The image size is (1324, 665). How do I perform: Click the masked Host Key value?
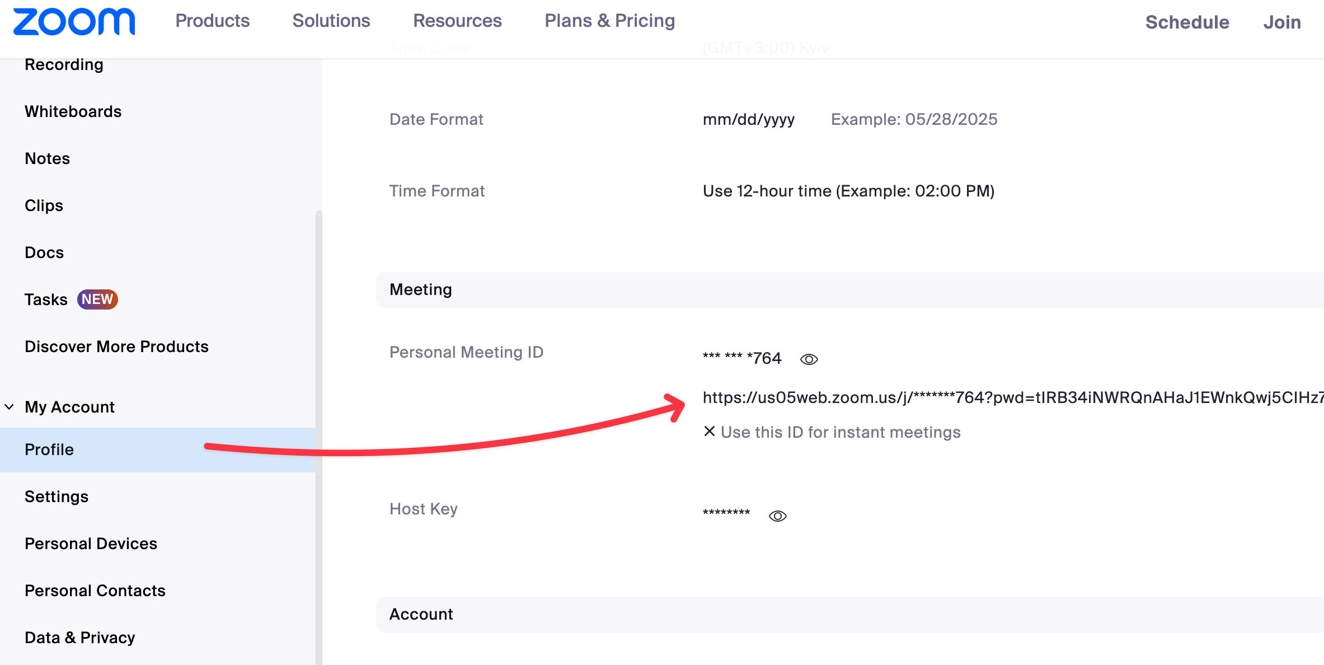[x=726, y=513]
